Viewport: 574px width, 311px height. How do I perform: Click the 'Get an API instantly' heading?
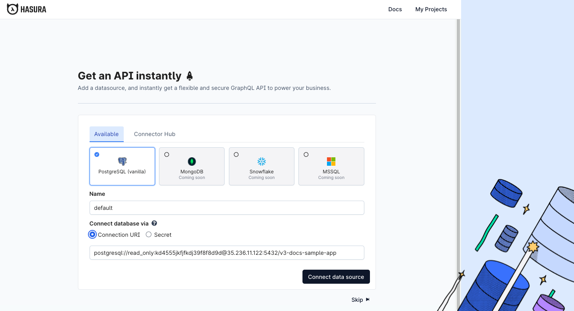[x=130, y=76]
